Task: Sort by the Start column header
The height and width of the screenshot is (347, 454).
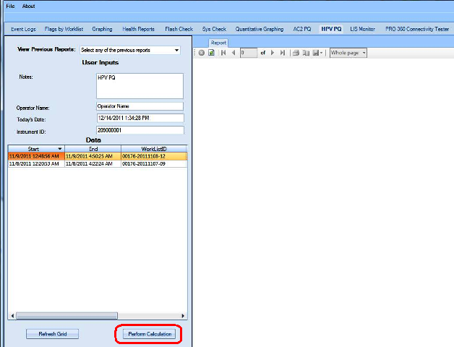Action: [35, 148]
